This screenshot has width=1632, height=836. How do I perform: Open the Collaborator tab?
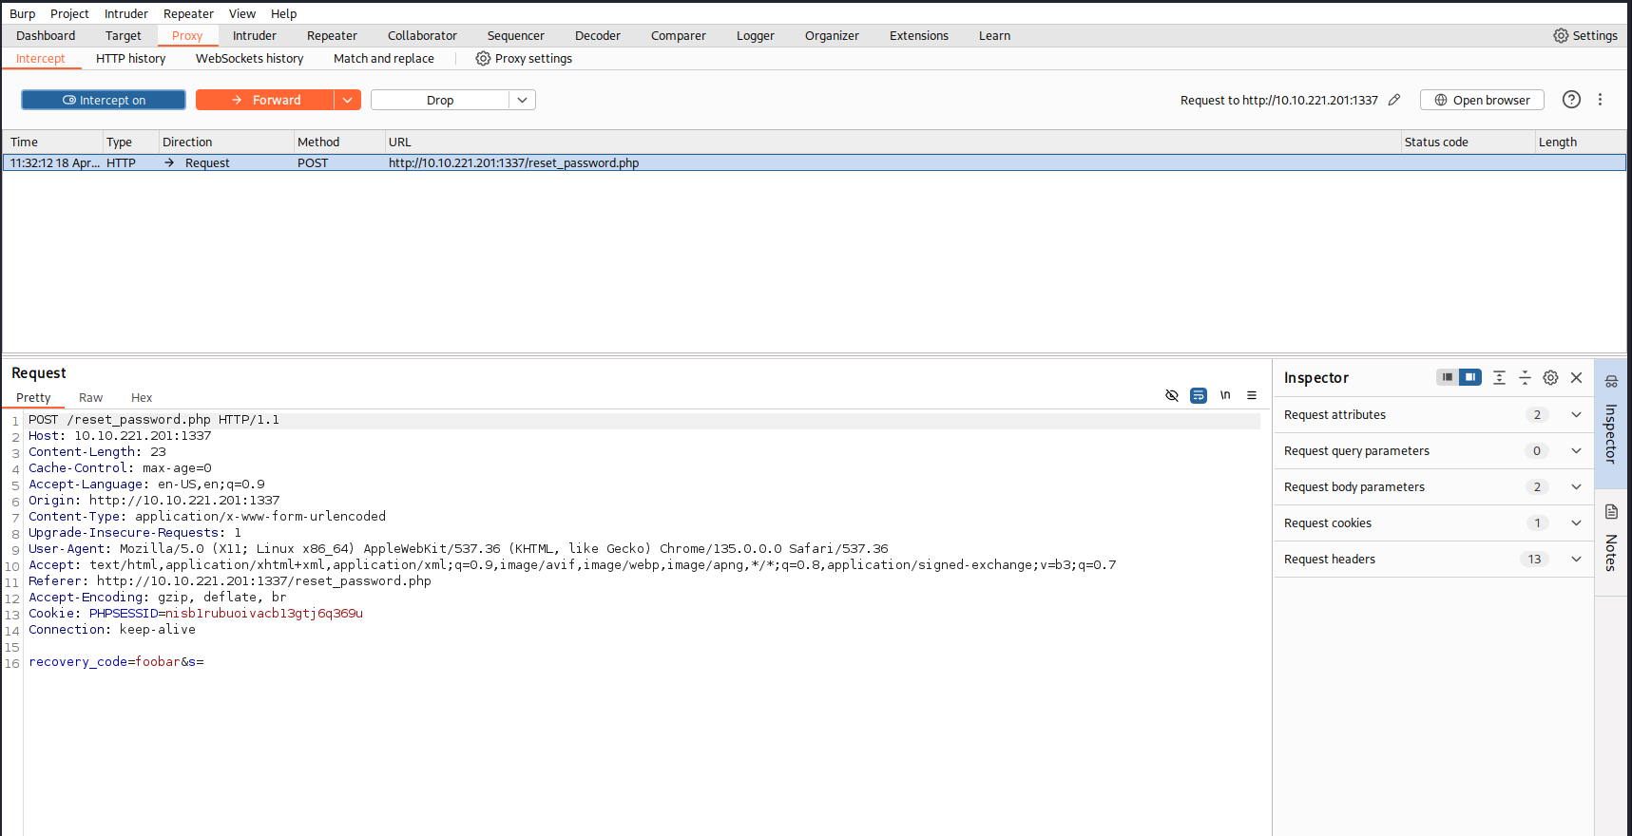point(422,35)
